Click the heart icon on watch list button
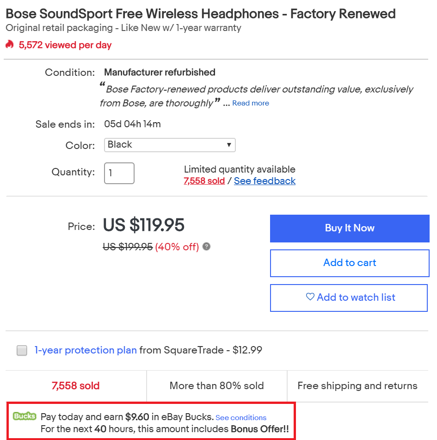Viewport: 437px width, 440px height. 310,297
